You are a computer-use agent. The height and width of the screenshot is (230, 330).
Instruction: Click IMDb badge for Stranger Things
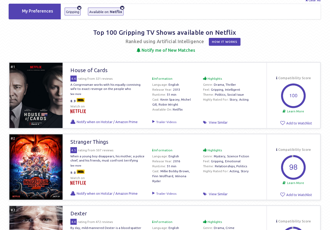click(81, 172)
